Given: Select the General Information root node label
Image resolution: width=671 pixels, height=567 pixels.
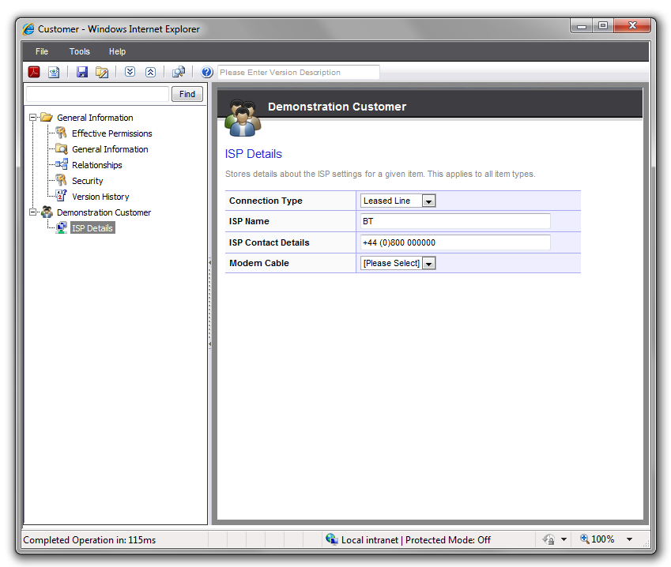Looking at the screenshot, I should point(95,118).
